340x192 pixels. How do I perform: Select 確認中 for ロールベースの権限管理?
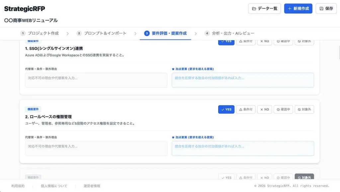(x=283, y=109)
